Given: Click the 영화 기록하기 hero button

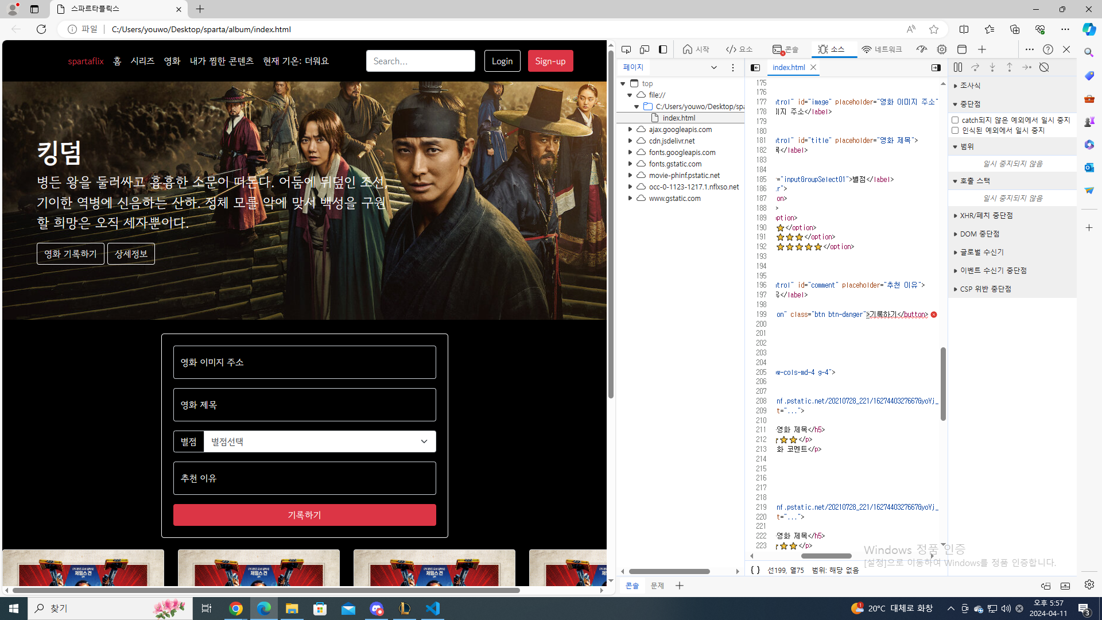Looking at the screenshot, I should point(71,254).
